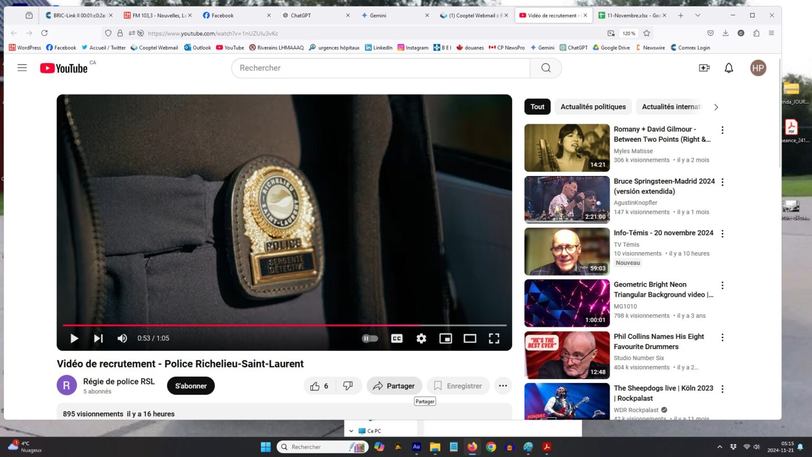Select the Actualités politiques chip

593,107
